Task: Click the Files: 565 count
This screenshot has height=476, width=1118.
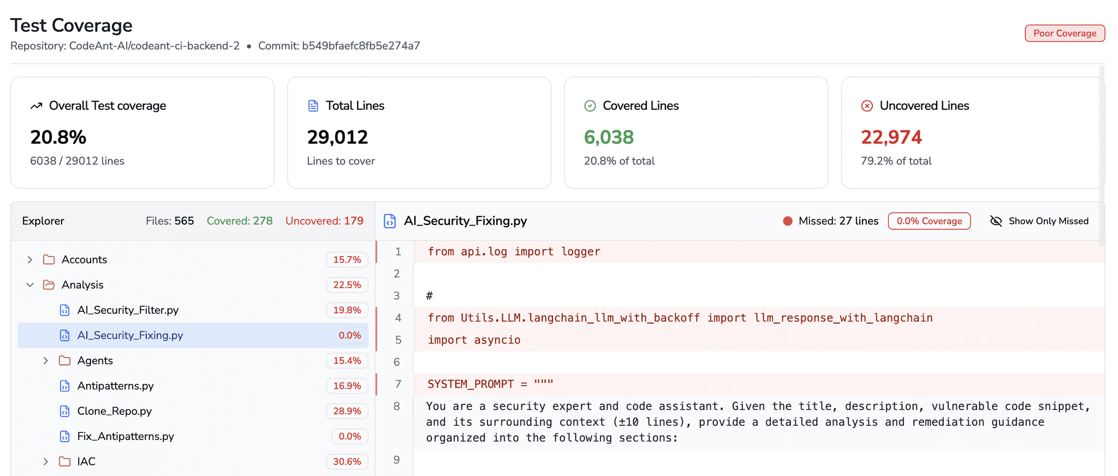Action: pyautogui.click(x=170, y=221)
